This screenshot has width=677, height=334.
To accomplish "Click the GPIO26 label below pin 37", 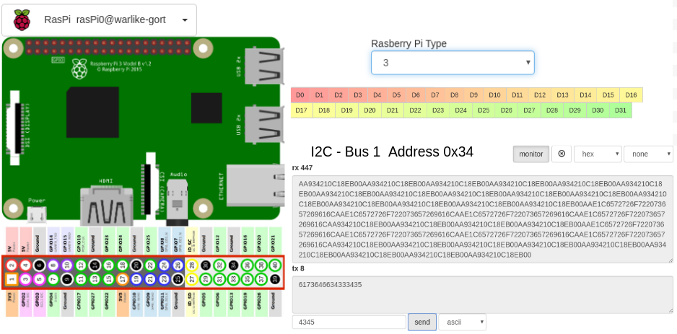I will click(261, 304).
